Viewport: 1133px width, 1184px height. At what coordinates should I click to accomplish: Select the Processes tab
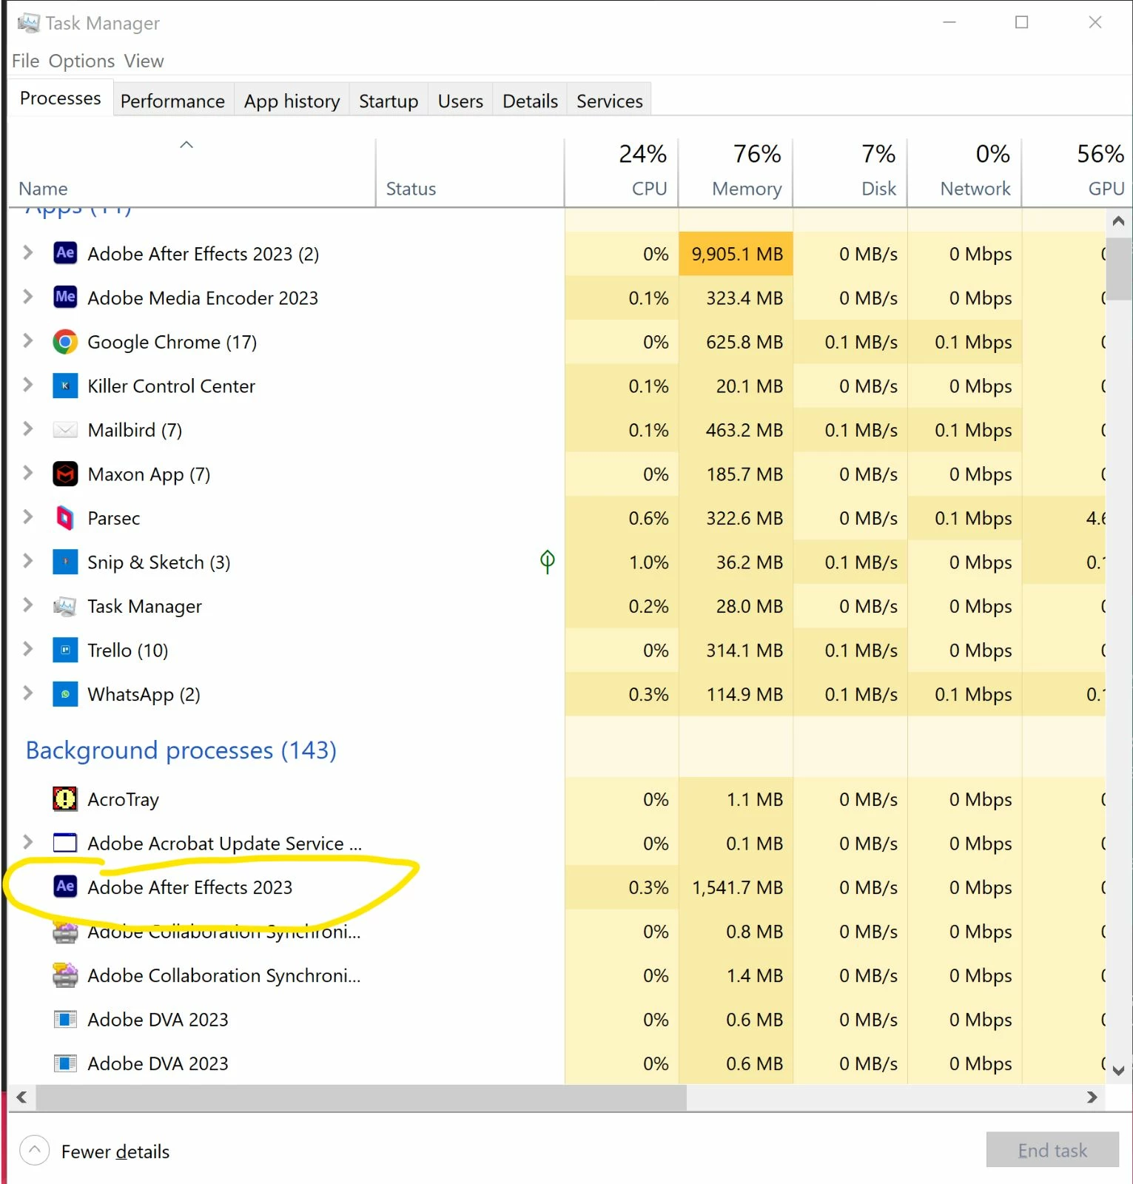61,98
